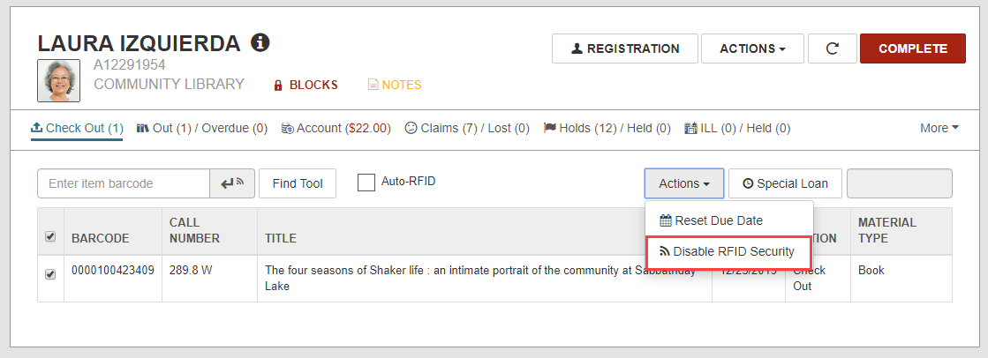Click the patron info icon beside name
This screenshot has width=988, height=358.
260,43
